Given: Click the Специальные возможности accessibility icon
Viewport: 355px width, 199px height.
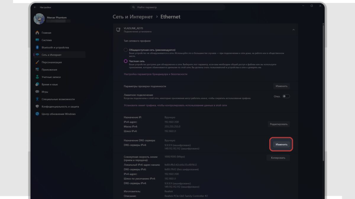Looking at the screenshot, I should pos(37,99).
